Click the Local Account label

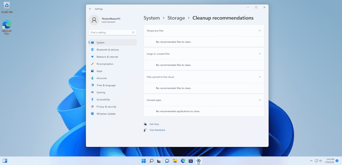pyautogui.click(x=109, y=22)
